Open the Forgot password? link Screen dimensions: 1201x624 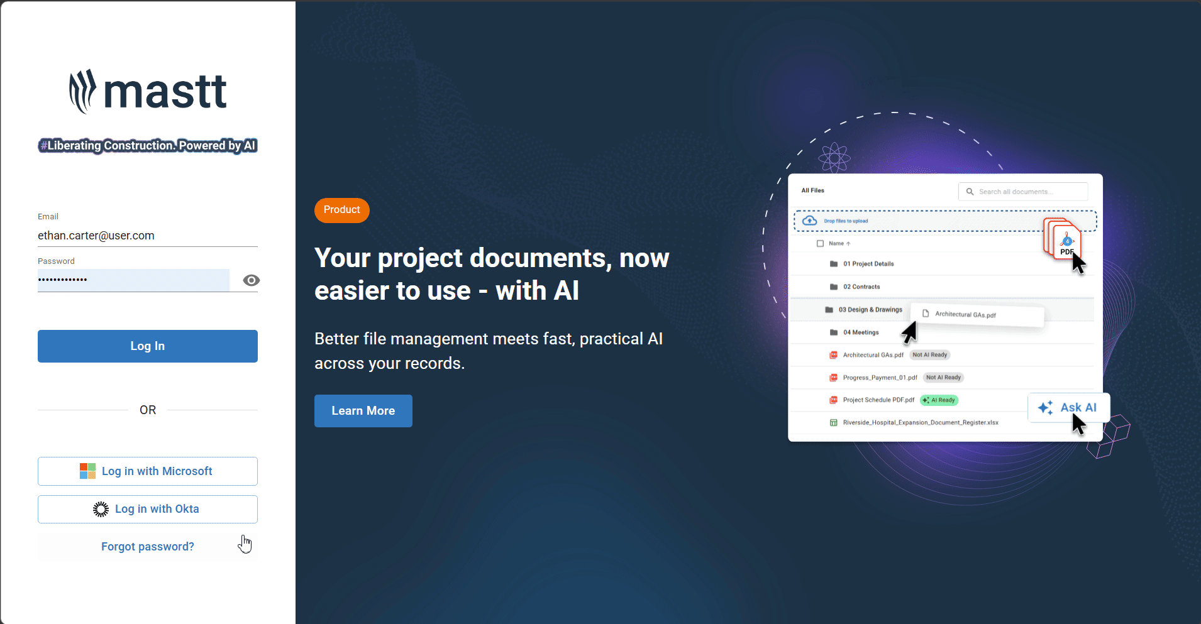click(148, 547)
